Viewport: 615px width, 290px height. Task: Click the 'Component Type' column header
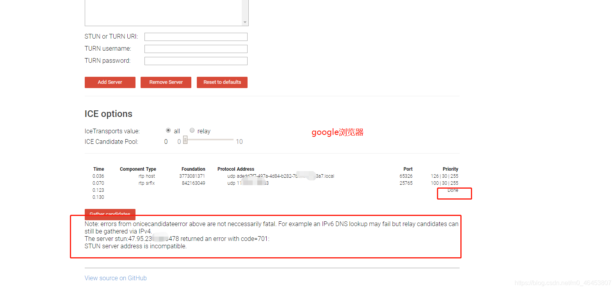tap(138, 169)
